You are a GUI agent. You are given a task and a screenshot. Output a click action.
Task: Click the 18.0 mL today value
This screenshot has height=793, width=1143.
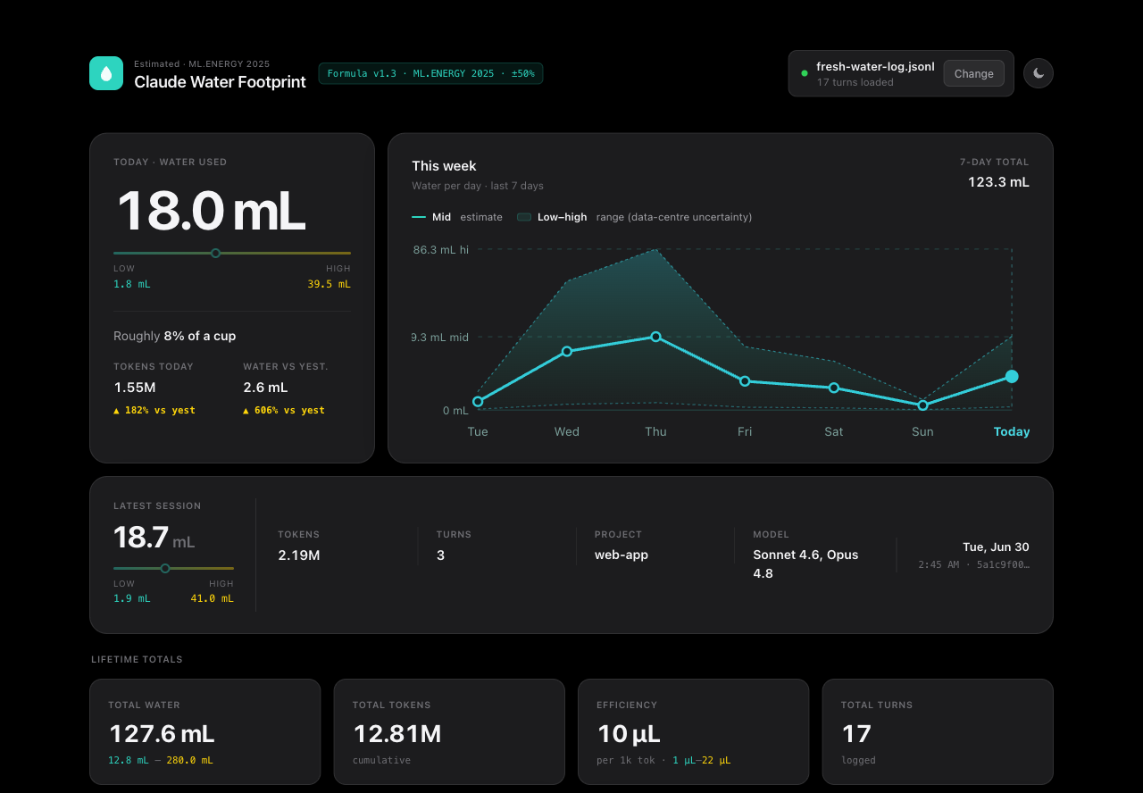(x=211, y=211)
